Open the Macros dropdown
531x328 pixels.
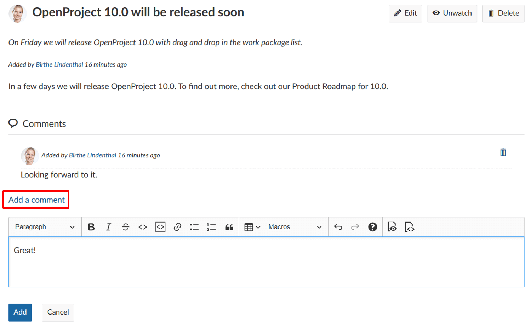point(295,227)
